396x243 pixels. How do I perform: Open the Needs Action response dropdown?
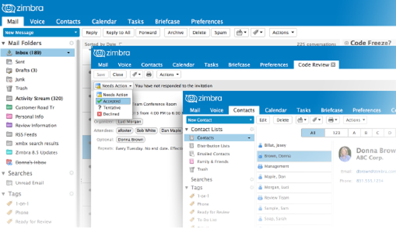(113, 86)
